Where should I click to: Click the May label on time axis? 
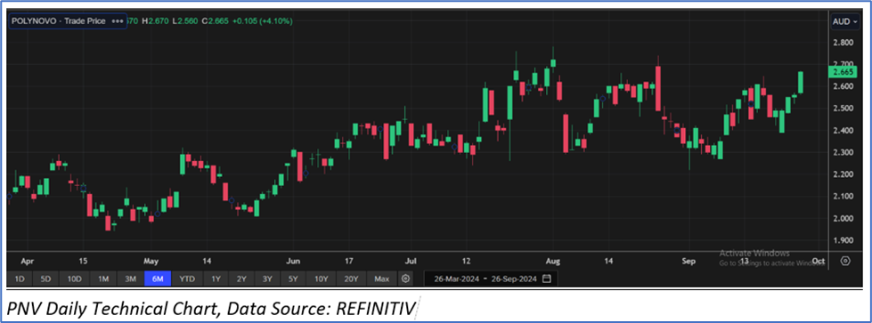151,261
